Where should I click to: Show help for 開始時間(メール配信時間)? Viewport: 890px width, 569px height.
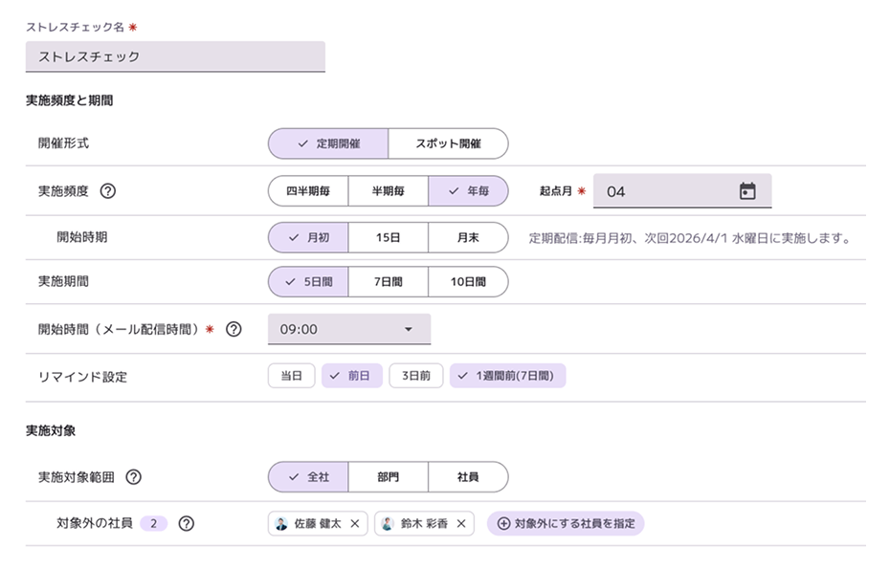(234, 329)
